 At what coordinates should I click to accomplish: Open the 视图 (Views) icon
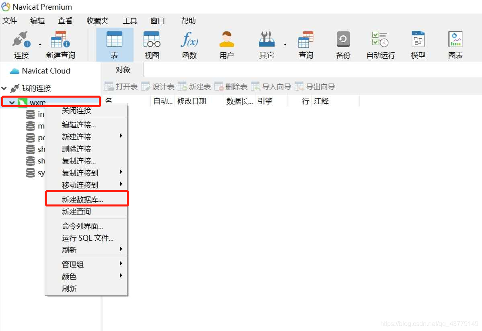tap(152, 43)
